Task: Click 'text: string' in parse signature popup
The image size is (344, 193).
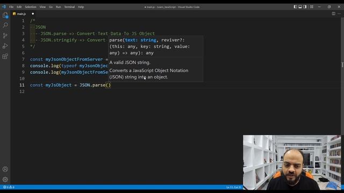Action: pos(141,40)
